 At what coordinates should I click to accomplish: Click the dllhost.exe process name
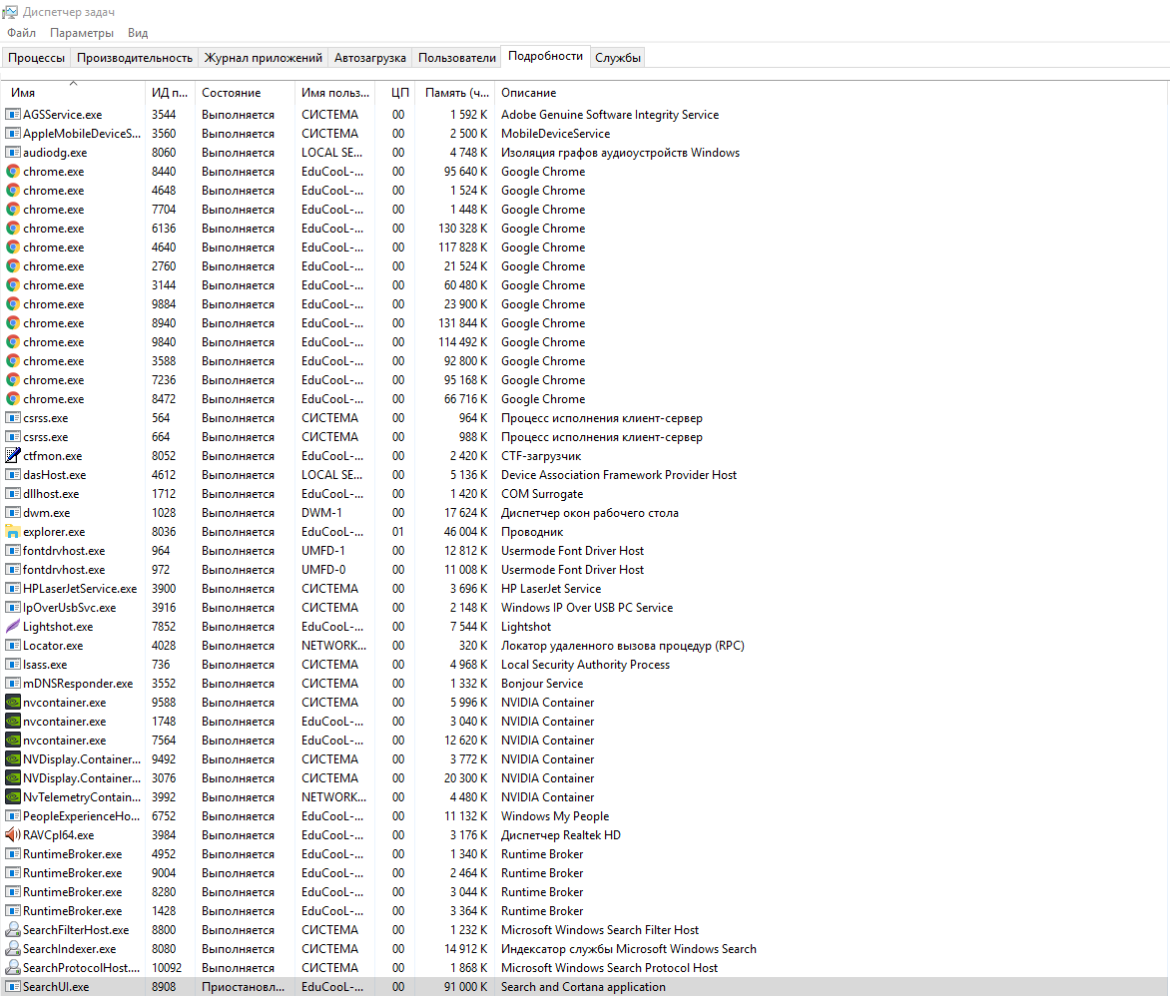[x=51, y=494]
